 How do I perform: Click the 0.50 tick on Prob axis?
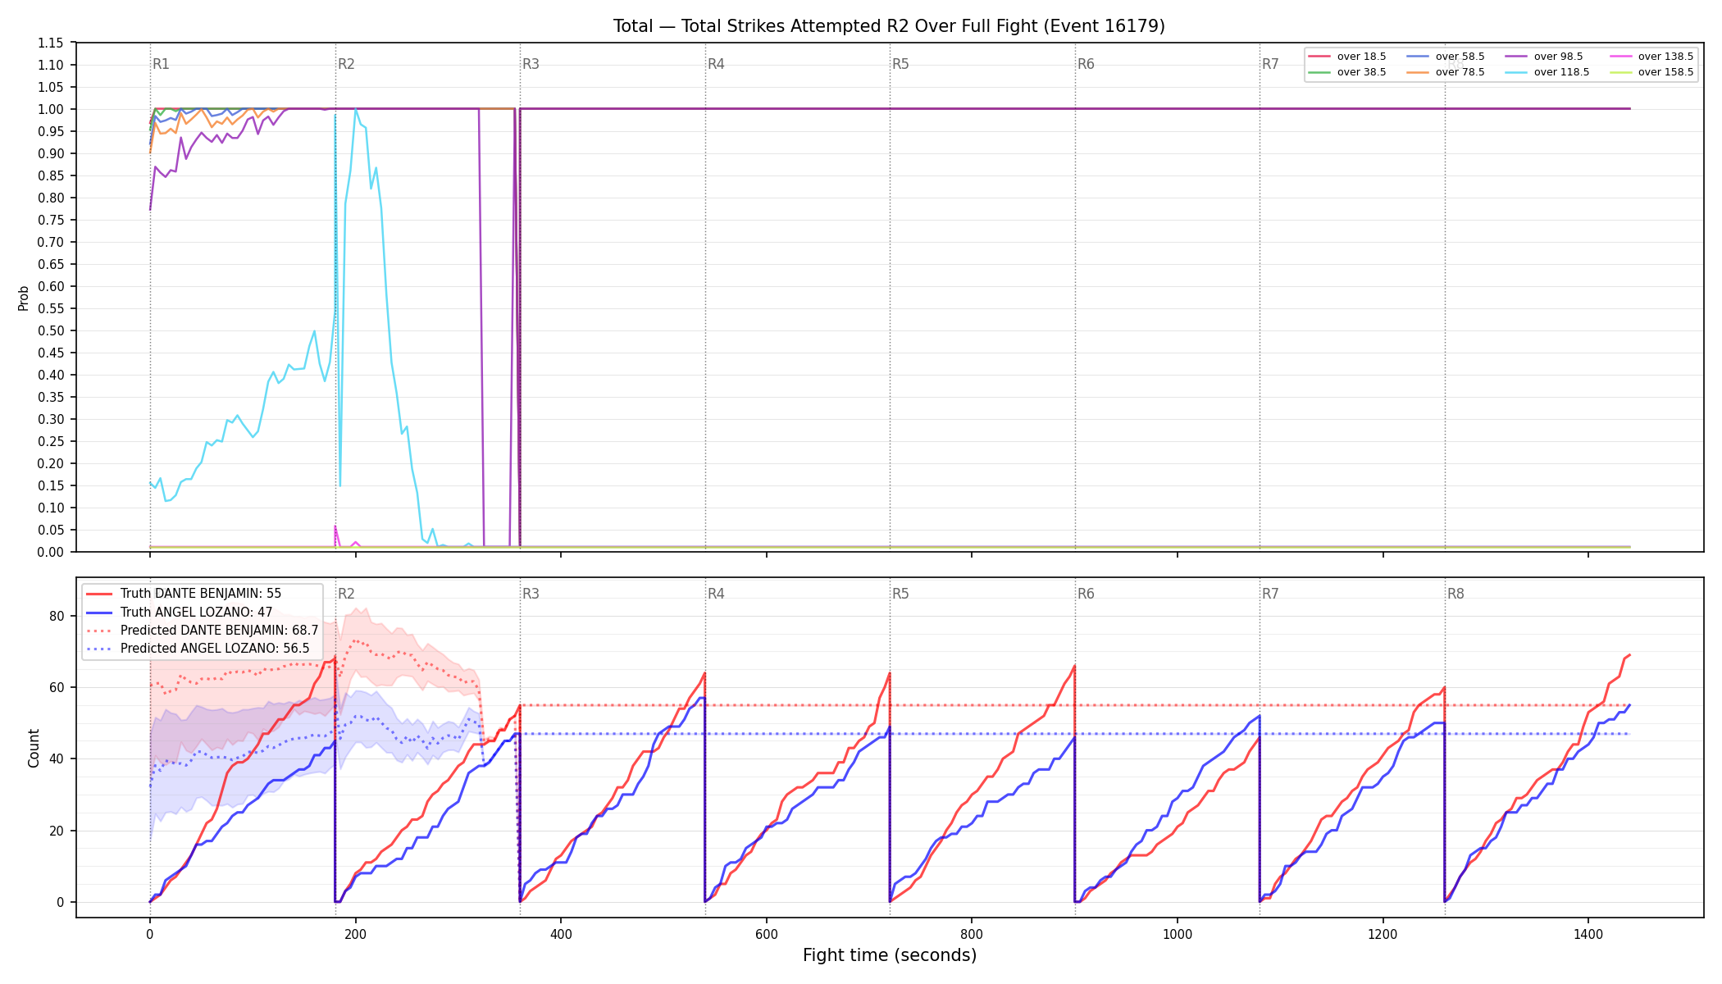(x=51, y=331)
